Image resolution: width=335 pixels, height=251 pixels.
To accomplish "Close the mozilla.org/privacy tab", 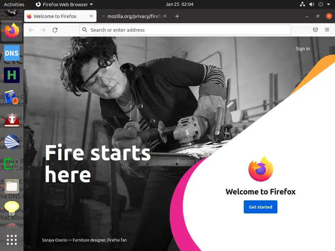I will [165, 16].
